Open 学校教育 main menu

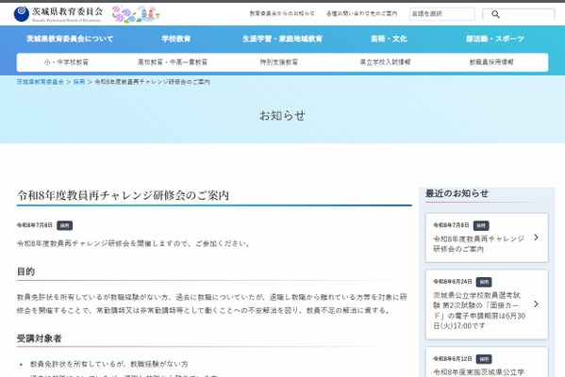[x=175, y=39]
